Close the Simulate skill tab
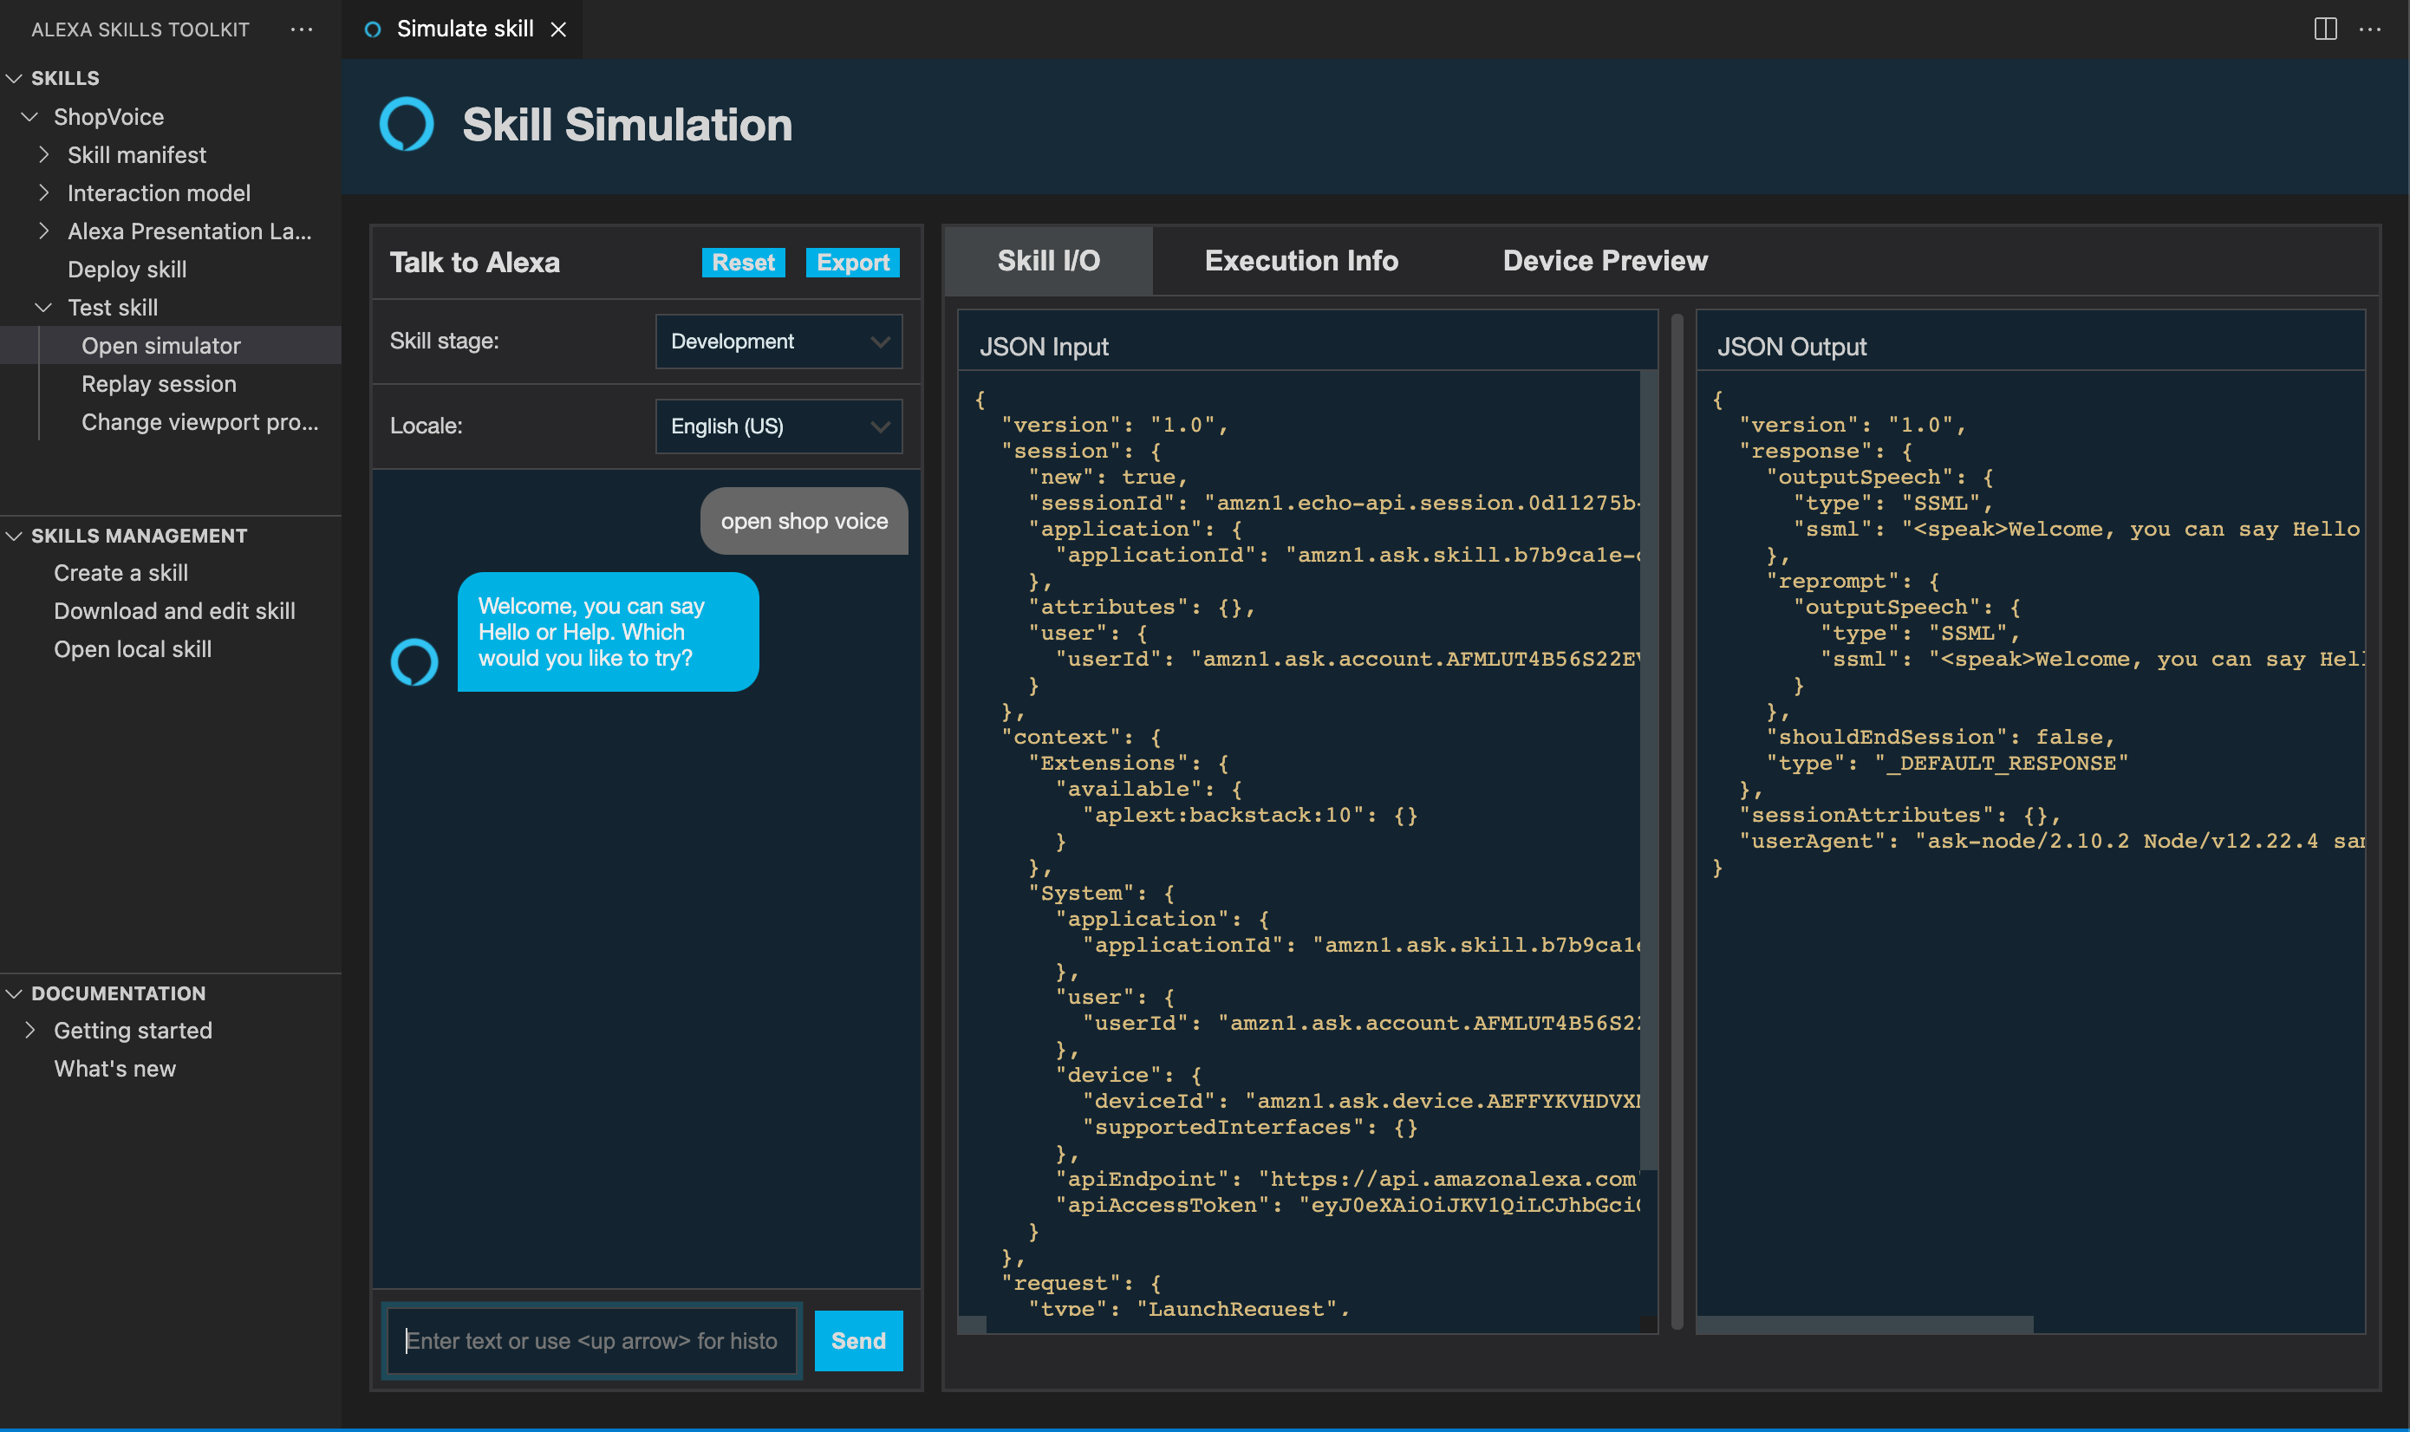The height and width of the screenshot is (1432, 2410). (x=558, y=29)
